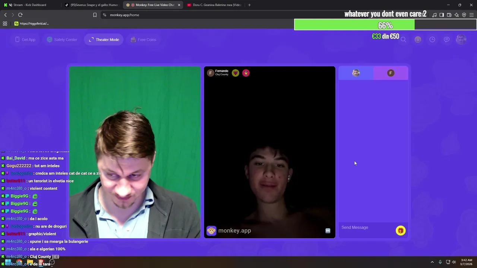Open the Windows Start menu
Screen dimensions: 477x268
(x=8, y=262)
